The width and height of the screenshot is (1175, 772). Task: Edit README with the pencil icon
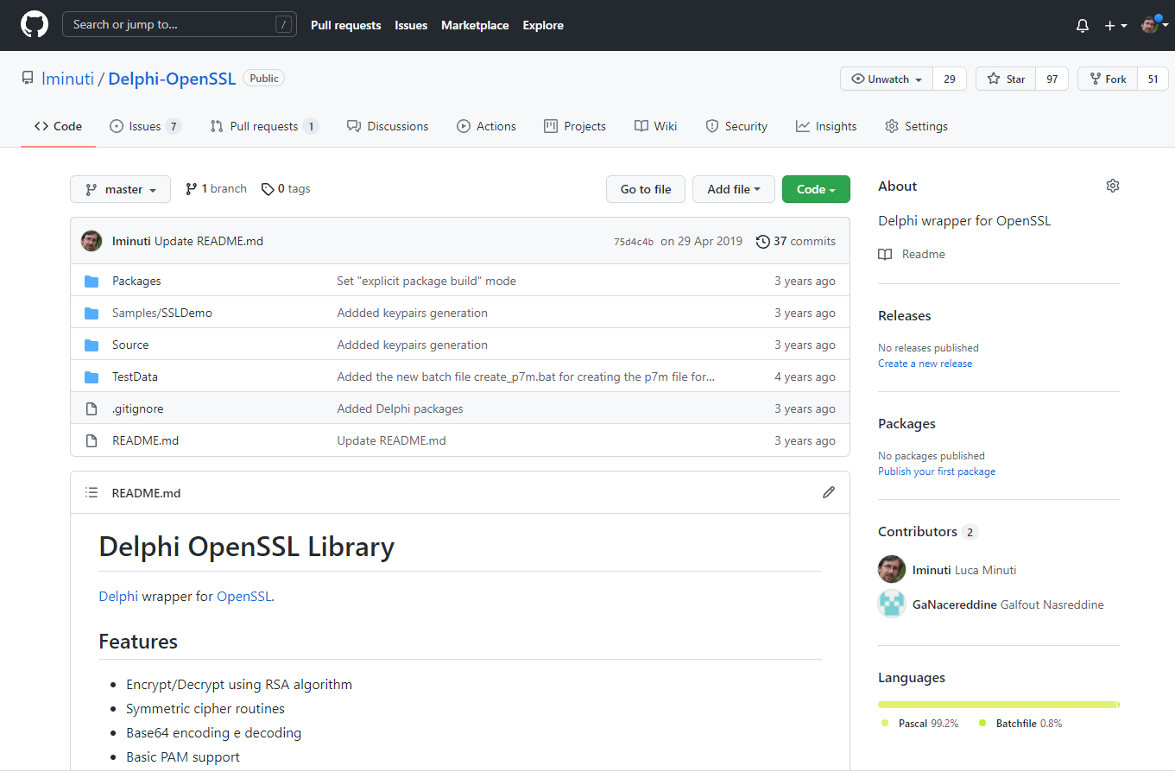click(828, 492)
